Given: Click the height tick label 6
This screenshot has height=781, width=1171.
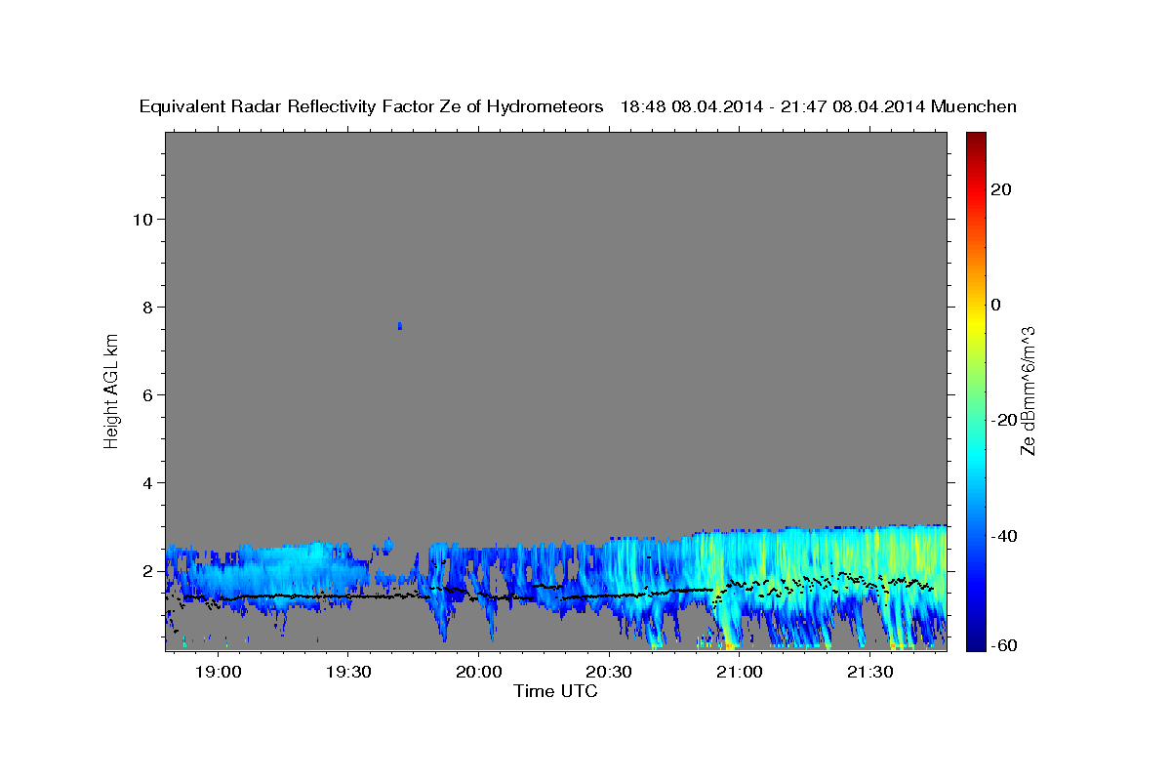Looking at the screenshot, I should (146, 394).
